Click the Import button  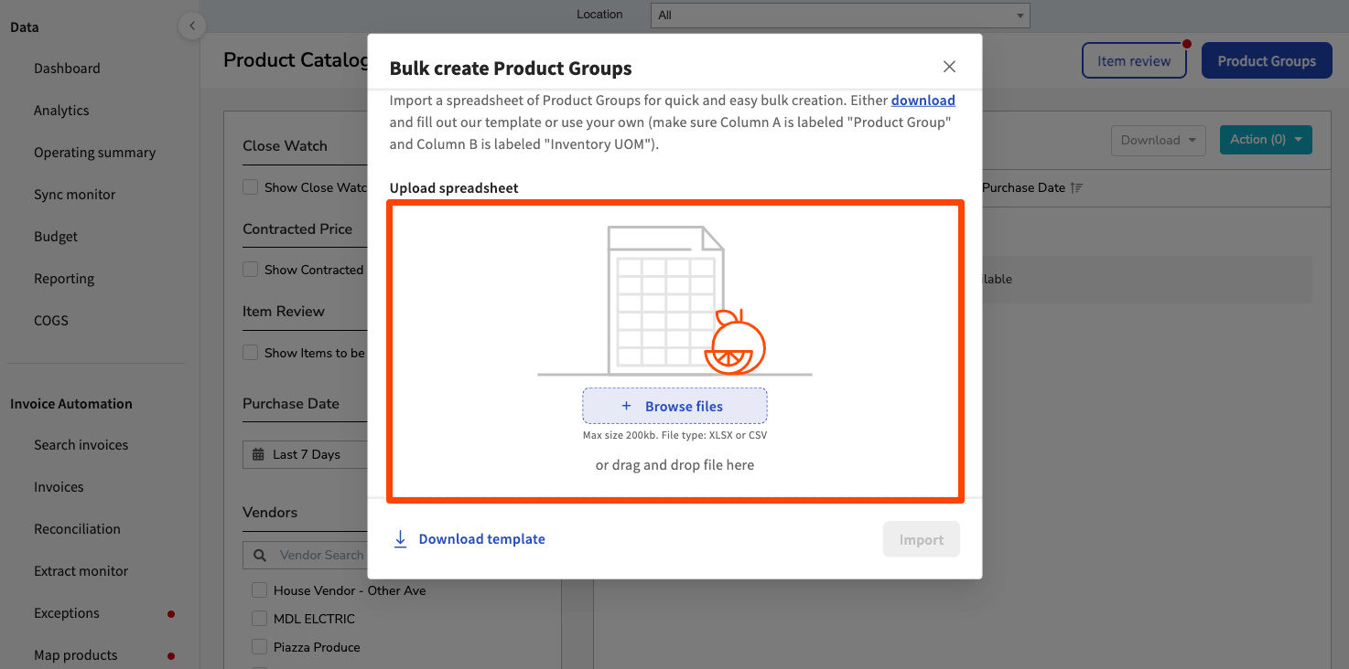[921, 539]
